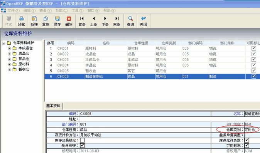Expand the 样品仓 tree node
This screenshot has height=153, width=260.
coord(9,59)
